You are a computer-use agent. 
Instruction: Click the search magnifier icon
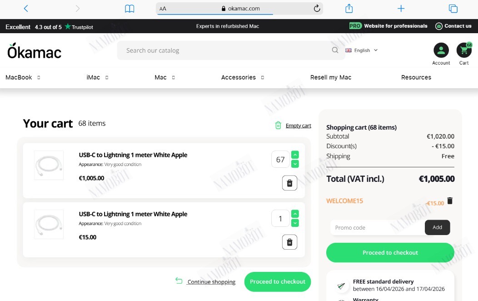[x=335, y=50]
